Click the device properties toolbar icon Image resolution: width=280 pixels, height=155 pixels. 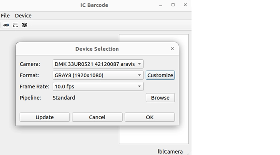[x=15, y=25]
